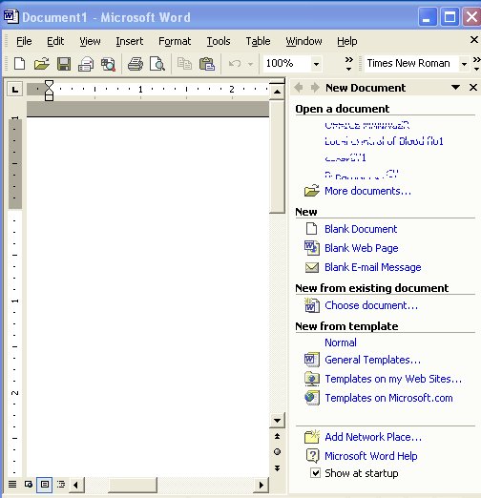
Task: Click the vertical scrollbar down arrow
Action: coord(277,421)
